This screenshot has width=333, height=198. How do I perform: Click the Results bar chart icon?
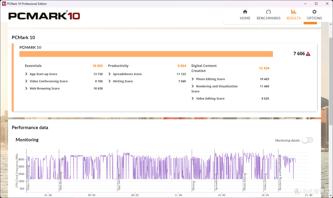294,12
